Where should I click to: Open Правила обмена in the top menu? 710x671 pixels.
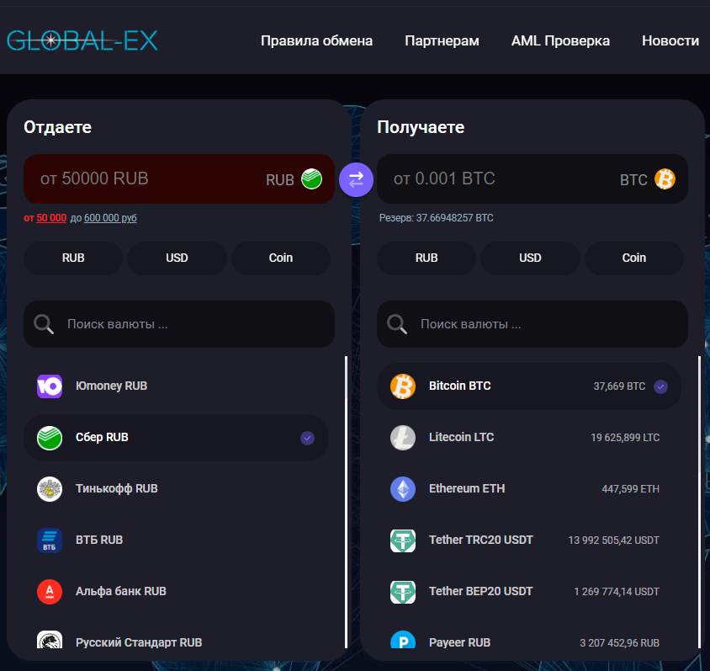[x=316, y=40]
